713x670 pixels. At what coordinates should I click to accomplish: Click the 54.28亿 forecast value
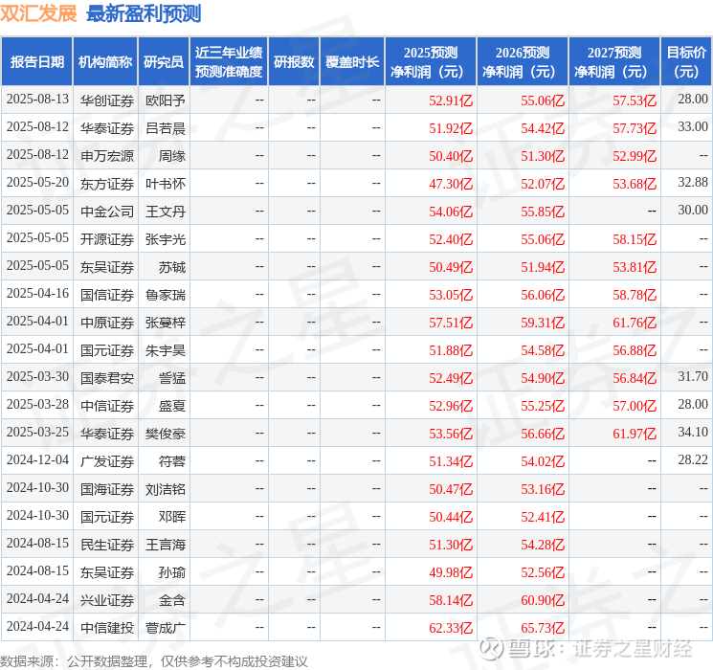tap(543, 545)
